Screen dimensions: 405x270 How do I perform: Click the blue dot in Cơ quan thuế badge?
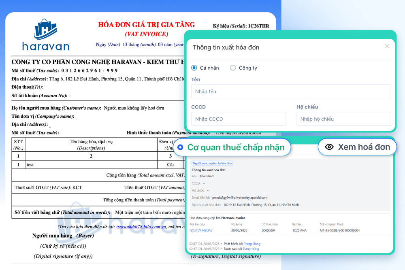(x=180, y=147)
